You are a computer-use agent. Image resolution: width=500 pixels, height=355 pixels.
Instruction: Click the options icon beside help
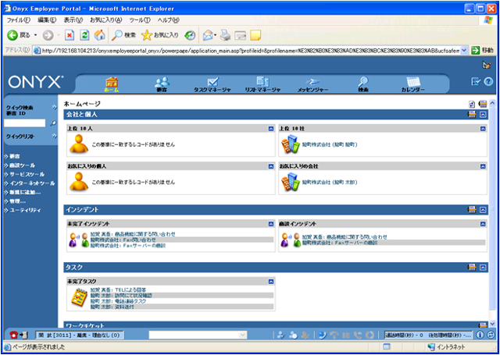pyautogui.click(x=476, y=81)
